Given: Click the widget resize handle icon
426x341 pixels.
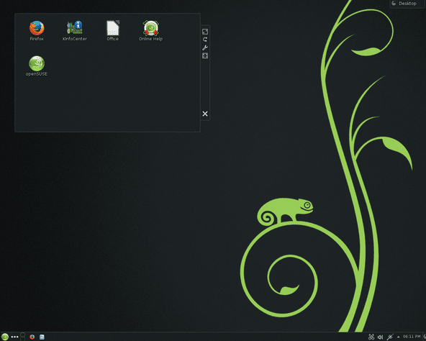Looking at the screenshot, I should 205,32.
